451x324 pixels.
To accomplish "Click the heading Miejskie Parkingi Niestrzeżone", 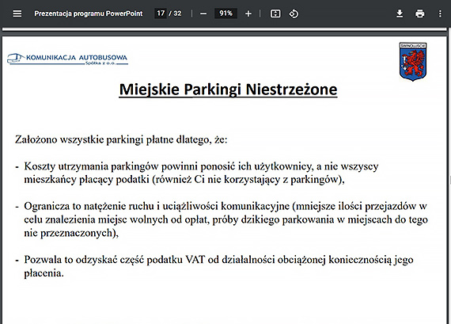I will pos(228,90).
